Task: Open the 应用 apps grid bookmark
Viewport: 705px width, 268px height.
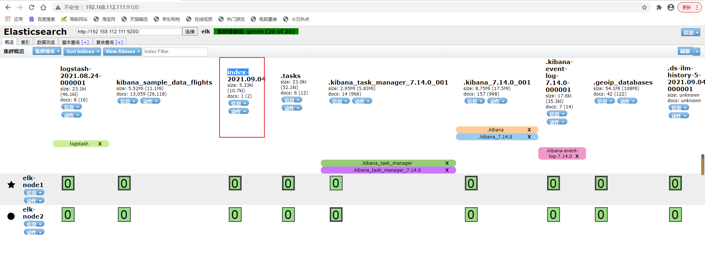Action: pos(14,19)
